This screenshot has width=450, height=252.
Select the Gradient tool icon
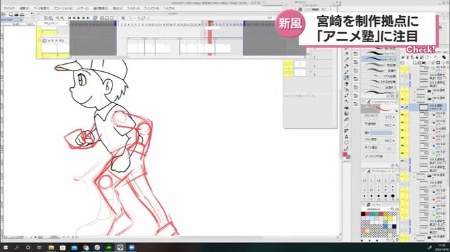[x=346, y=113]
